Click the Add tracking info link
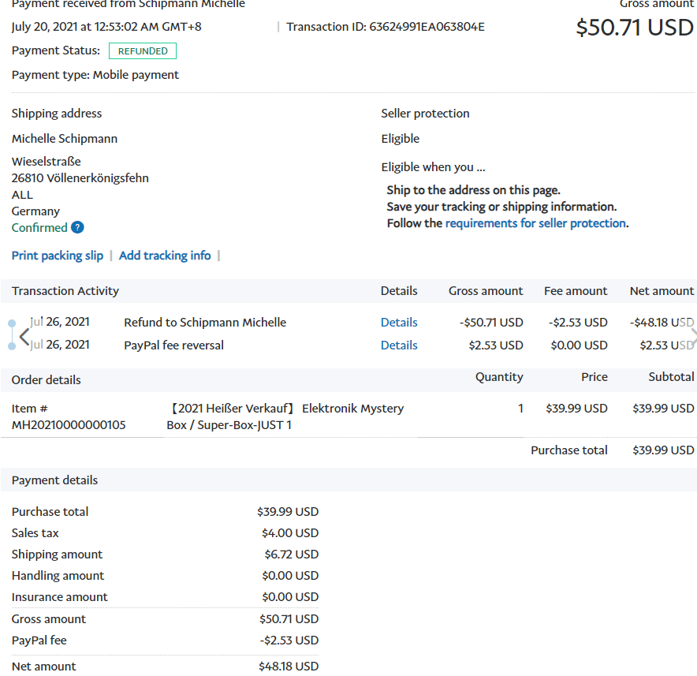Image resolution: width=697 pixels, height=676 pixels. [x=165, y=256]
